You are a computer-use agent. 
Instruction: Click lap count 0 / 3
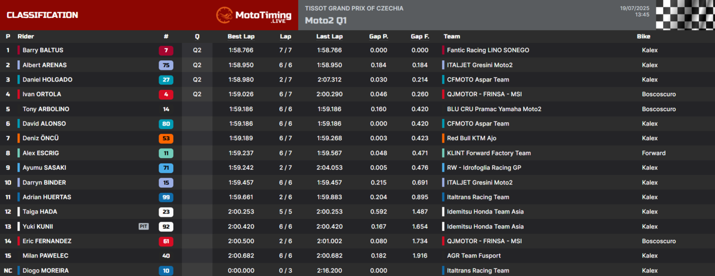tap(285, 270)
